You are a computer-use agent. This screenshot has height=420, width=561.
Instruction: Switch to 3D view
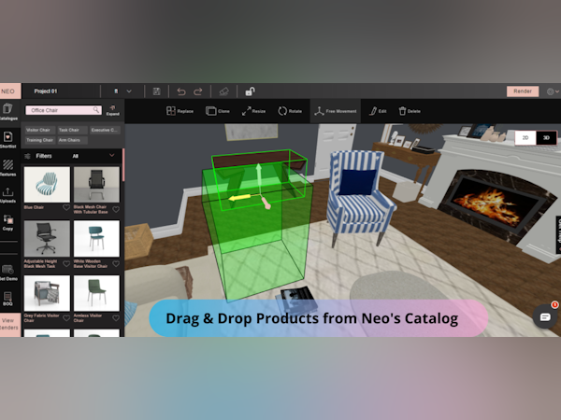(546, 138)
